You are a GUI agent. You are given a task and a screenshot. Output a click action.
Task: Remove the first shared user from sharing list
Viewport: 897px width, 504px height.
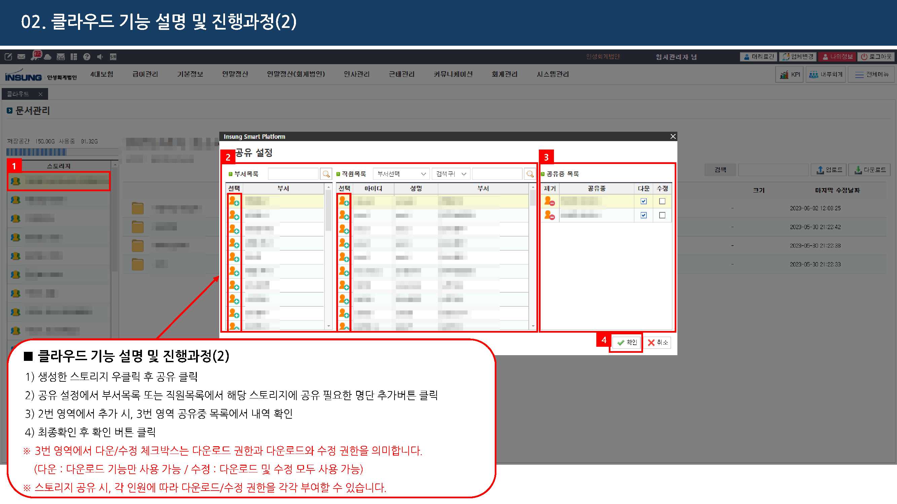pyautogui.click(x=549, y=201)
